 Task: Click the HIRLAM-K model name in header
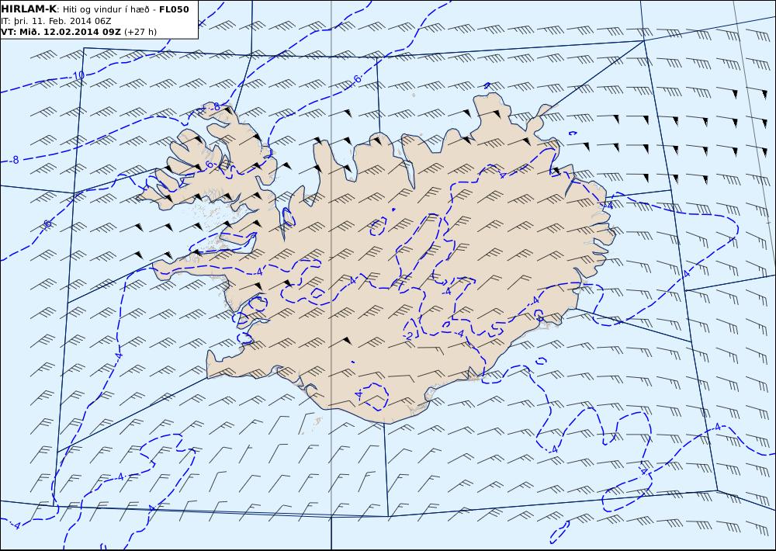coord(29,9)
